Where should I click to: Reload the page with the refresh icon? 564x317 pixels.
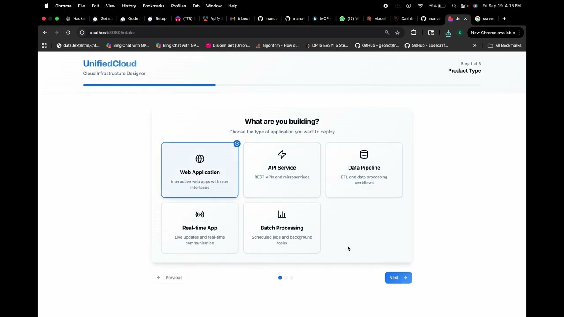click(x=68, y=33)
